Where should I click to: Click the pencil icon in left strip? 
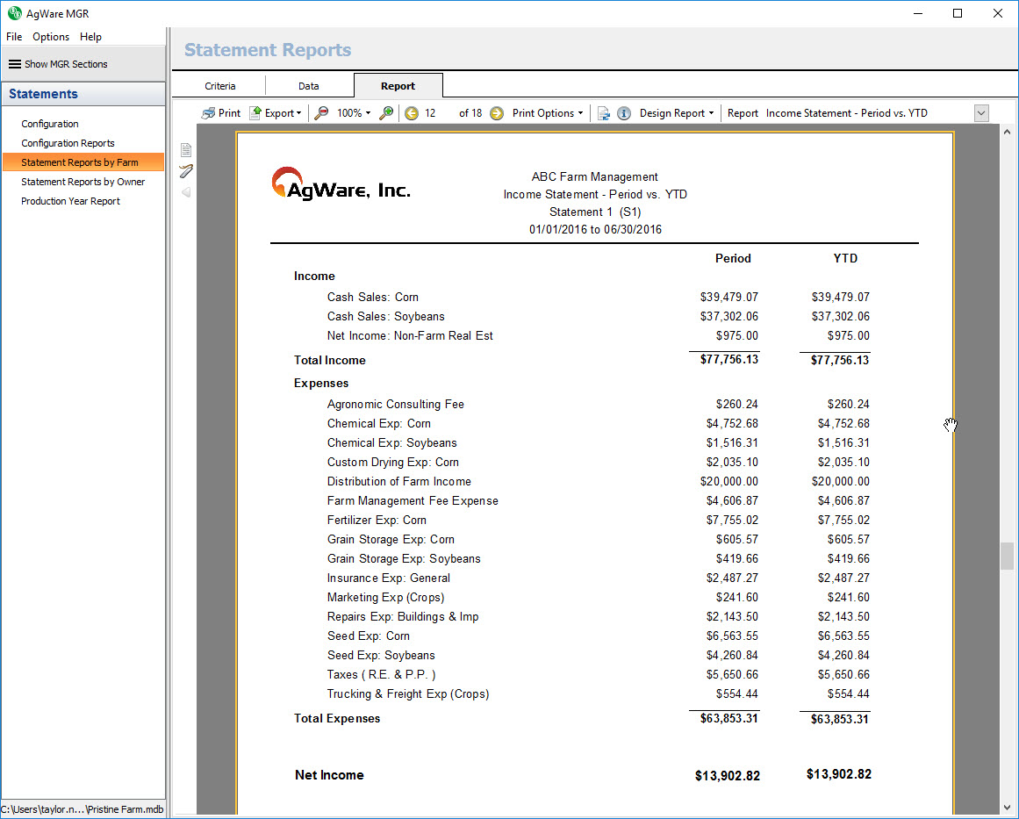(x=186, y=170)
